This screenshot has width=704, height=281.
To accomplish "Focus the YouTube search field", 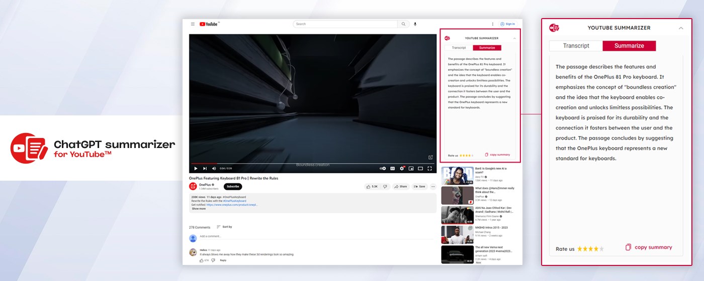I will pyautogui.click(x=345, y=24).
